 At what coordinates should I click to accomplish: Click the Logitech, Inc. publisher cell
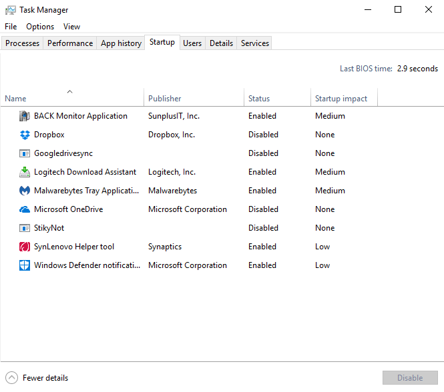pos(172,172)
